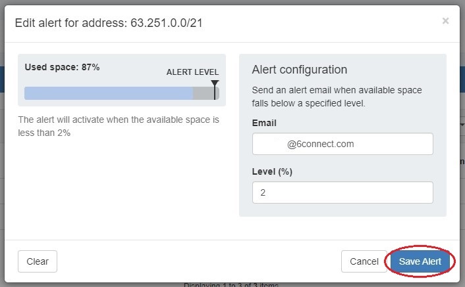
Task: Click the "Used space: 87%" label
Action: click(x=62, y=67)
